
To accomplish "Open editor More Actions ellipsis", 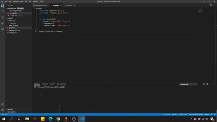I will click(x=214, y=5).
